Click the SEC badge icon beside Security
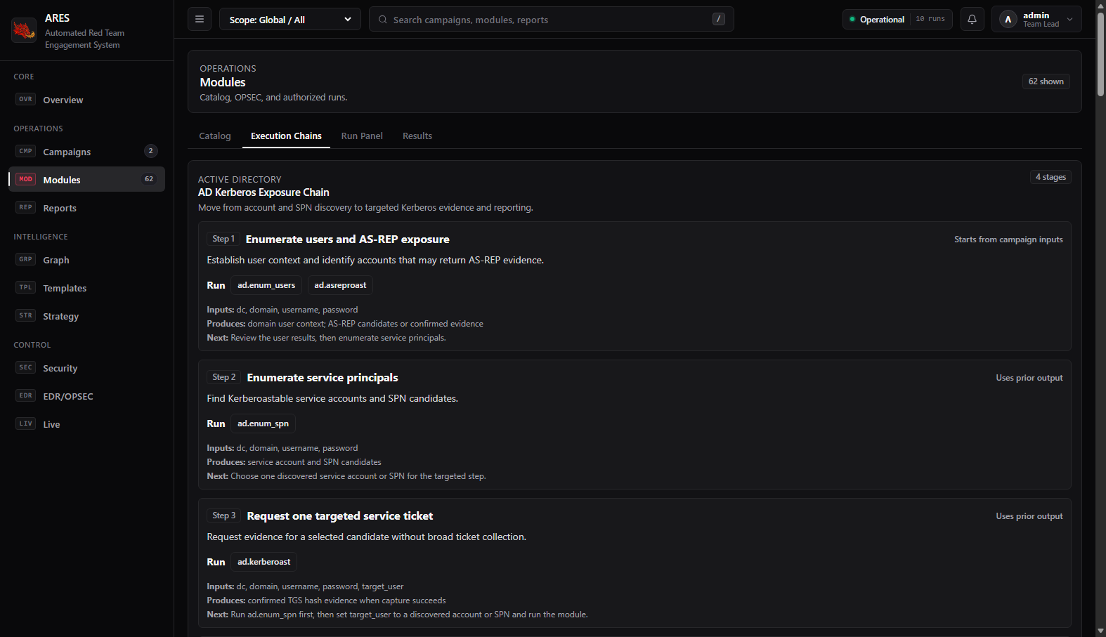 click(x=26, y=367)
